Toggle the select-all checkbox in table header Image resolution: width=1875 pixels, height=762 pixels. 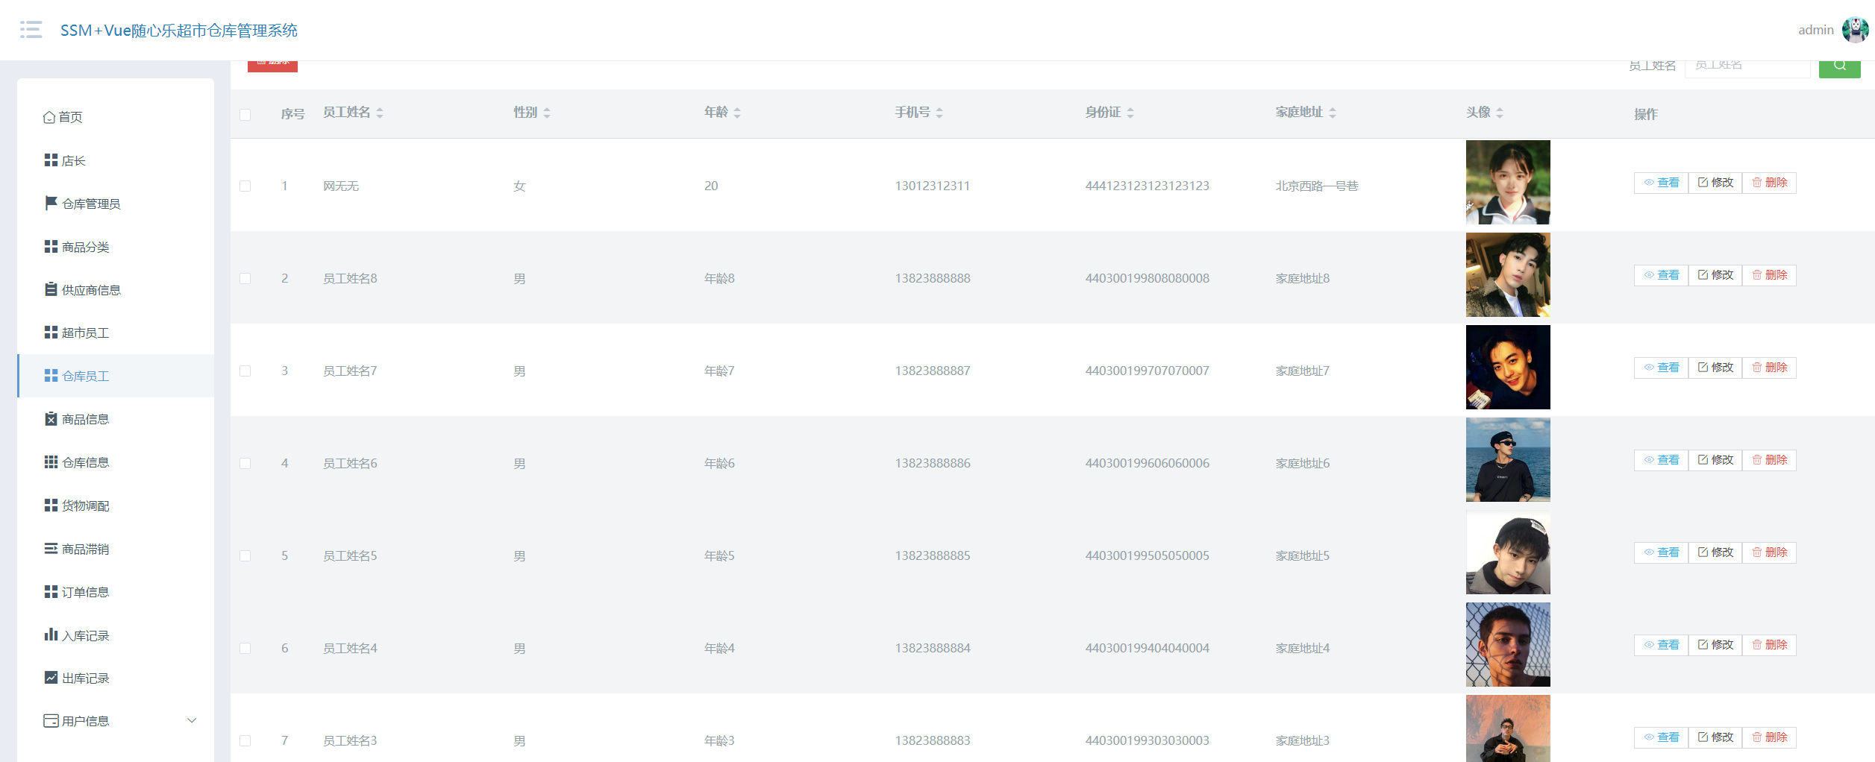point(245,114)
